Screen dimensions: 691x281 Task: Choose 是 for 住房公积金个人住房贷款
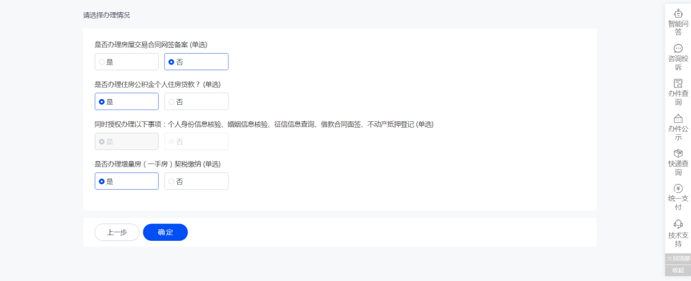126,102
